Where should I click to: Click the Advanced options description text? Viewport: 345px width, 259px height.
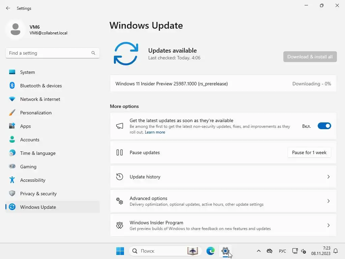pos(196,204)
